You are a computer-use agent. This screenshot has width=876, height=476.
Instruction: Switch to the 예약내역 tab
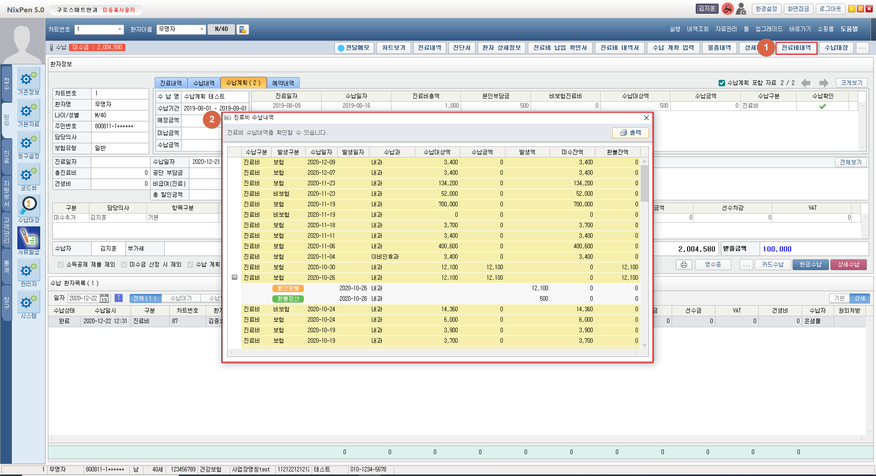283,83
